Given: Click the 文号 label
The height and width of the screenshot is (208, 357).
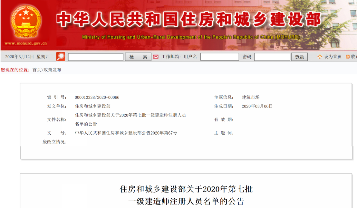Looking at the screenshot, I should tap(57, 133).
